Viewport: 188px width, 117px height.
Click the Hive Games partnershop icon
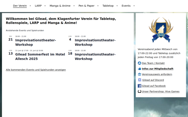(x=139, y=91)
